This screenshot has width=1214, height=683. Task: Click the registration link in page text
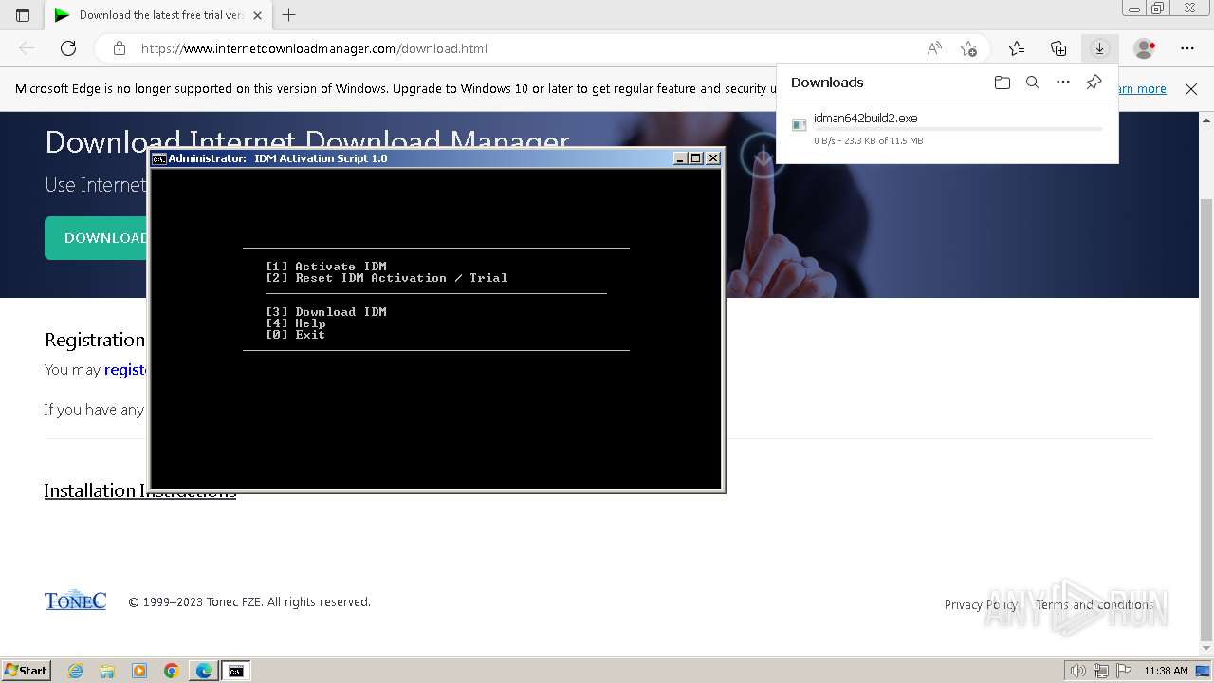(126, 370)
